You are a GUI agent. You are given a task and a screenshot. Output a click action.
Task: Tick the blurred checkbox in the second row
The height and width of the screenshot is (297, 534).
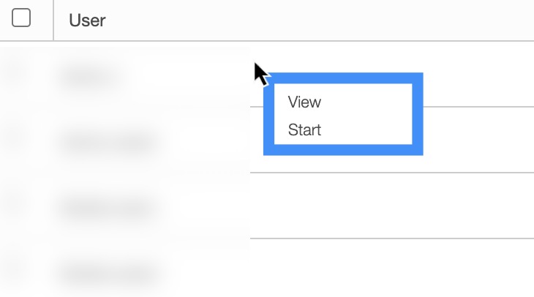tap(16, 138)
